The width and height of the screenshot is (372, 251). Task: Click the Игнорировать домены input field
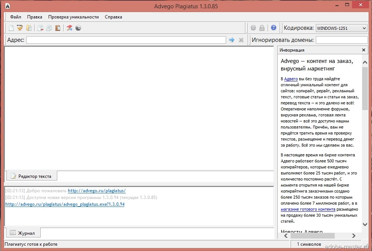341,40
